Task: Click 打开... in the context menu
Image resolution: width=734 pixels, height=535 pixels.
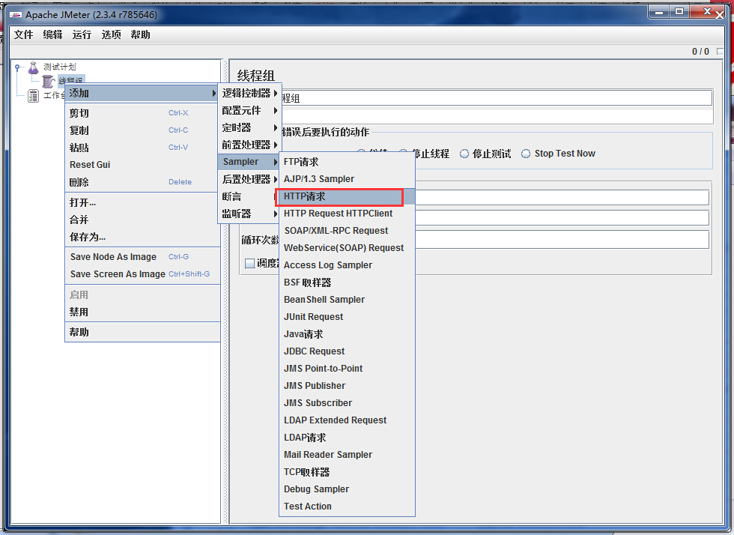Action: pyautogui.click(x=142, y=202)
